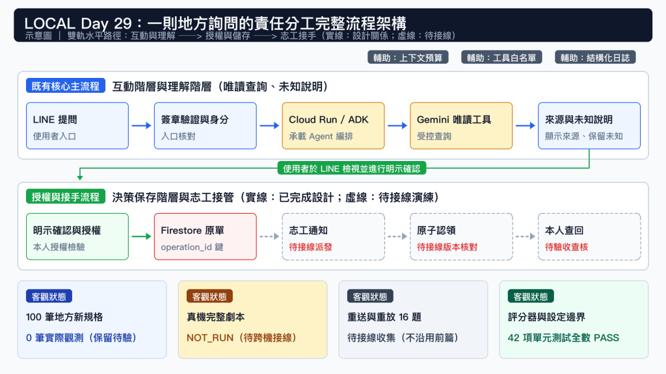
Task: Click the 客觀狀態 badge on the blue card
Action: pyautogui.click(x=49, y=296)
